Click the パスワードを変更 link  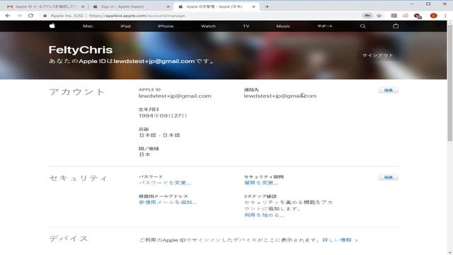[x=165, y=183]
